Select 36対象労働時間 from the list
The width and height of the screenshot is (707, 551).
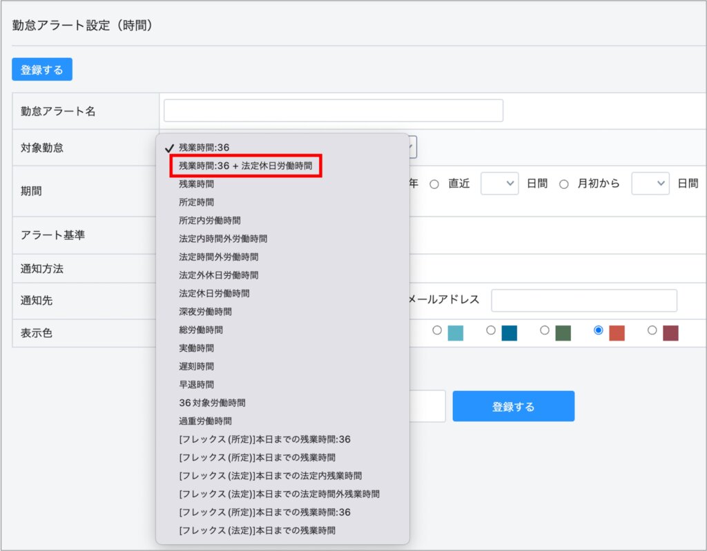pyautogui.click(x=212, y=403)
